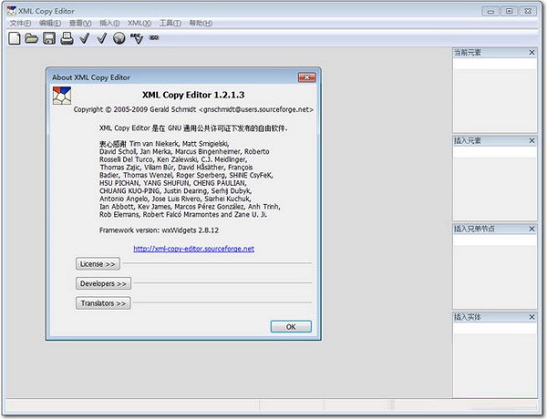Expand the License >> section
This screenshot has width=547, height=419.
click(x=98, y=264)
